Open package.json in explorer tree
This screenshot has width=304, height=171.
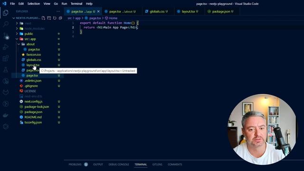[x=33, y=112]
